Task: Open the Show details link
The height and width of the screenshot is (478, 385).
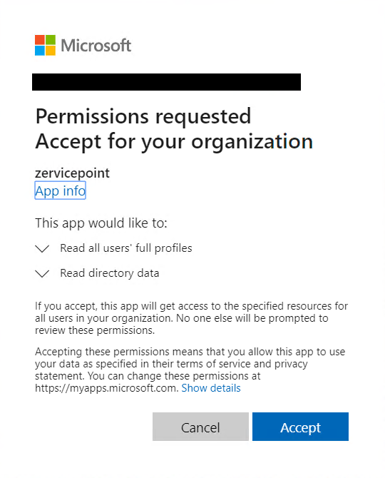Action: point(211,388)
